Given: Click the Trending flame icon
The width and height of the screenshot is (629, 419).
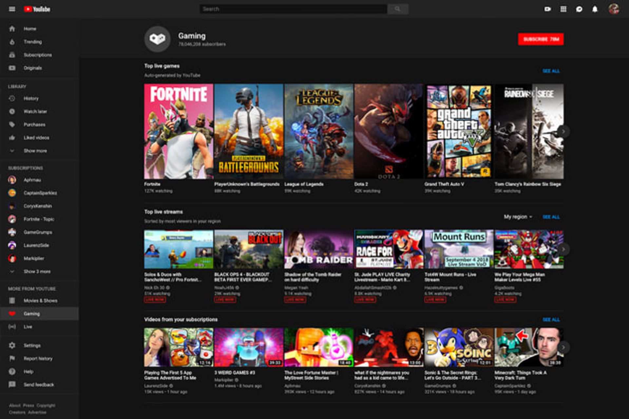Looking at the screenshot, I should [12, 42].
